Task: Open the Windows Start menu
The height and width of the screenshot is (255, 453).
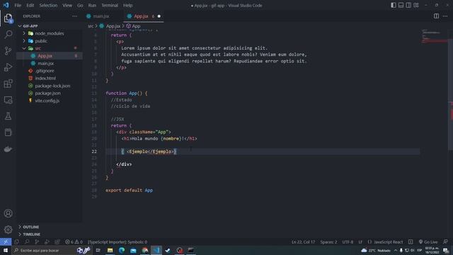Action: pyautogui.click(x=6, y=250)
